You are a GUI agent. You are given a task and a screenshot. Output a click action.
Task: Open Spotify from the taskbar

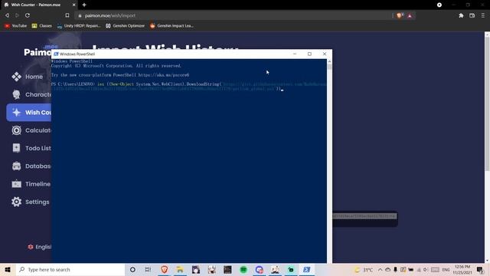tap(243, 269)
